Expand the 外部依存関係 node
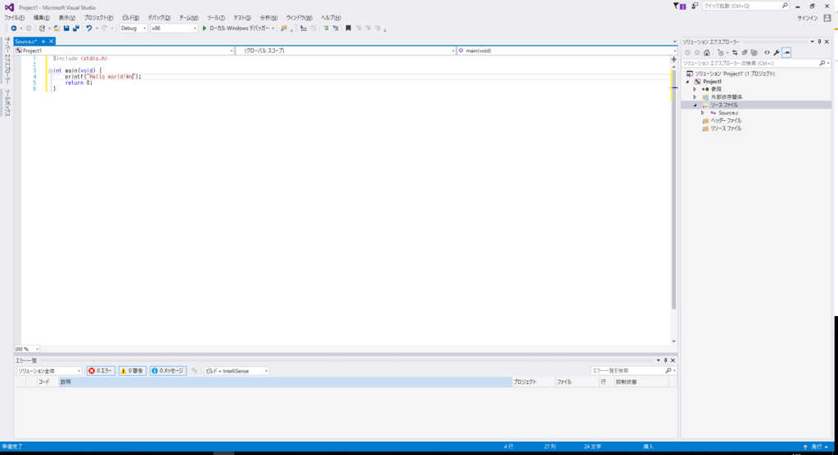Image resolution: width=838 pixels, height=455 pixels. click(696, 97)
